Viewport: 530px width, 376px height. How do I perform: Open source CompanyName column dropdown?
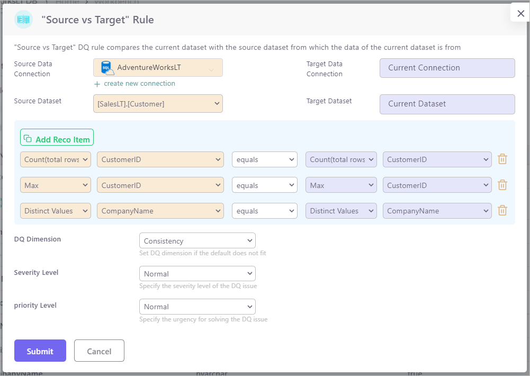[160, 211]
